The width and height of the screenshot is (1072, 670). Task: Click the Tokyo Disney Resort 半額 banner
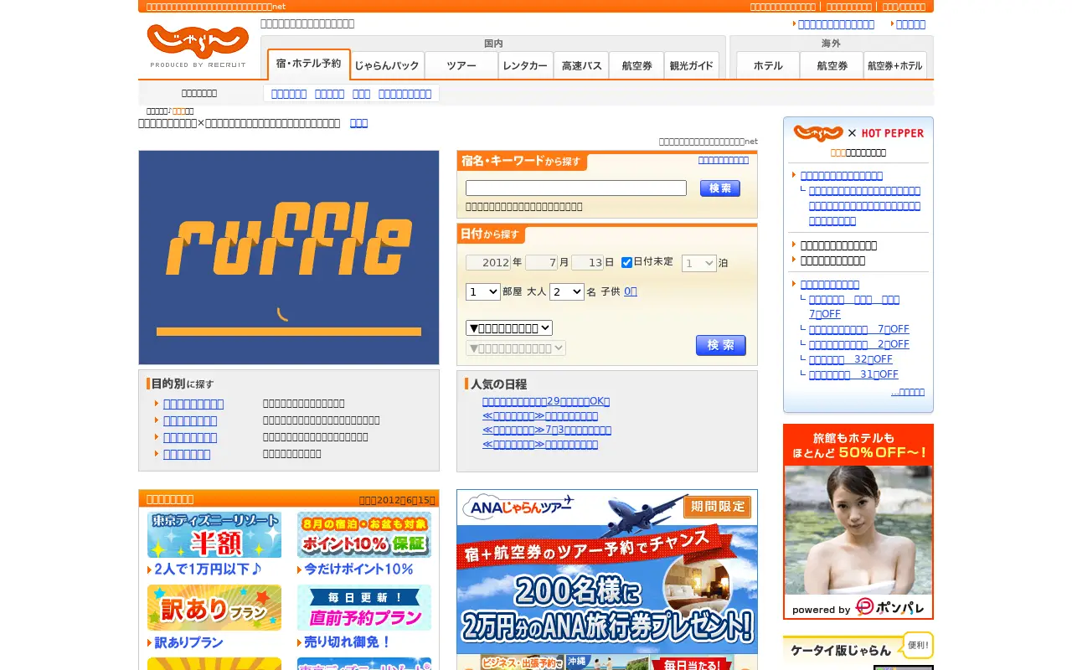(x=214, y=534)
